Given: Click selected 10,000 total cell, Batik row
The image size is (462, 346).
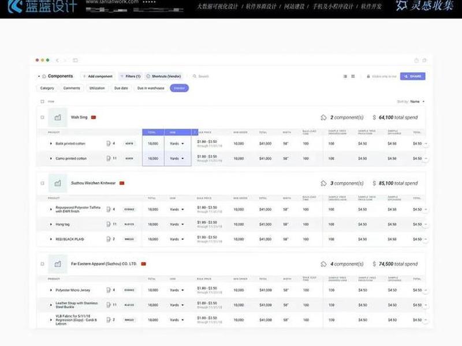Looking at the screenshot, I should (x=153, y=144).
